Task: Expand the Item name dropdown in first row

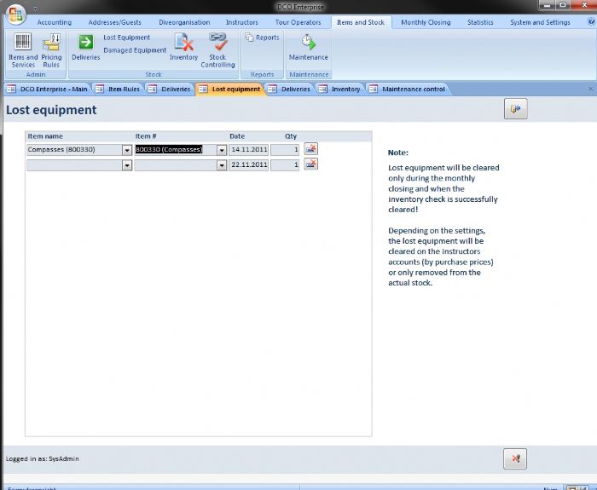Action: click(x=127, y=150)
